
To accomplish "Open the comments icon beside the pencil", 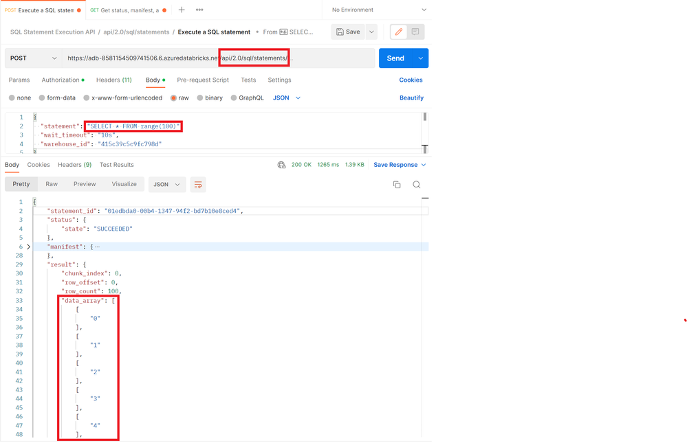I will point(415,32).
